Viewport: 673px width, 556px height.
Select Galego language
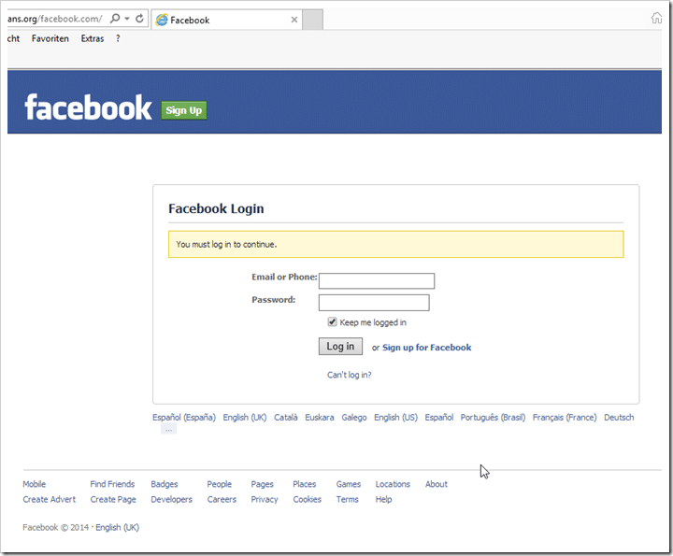(x=354, y=418)
